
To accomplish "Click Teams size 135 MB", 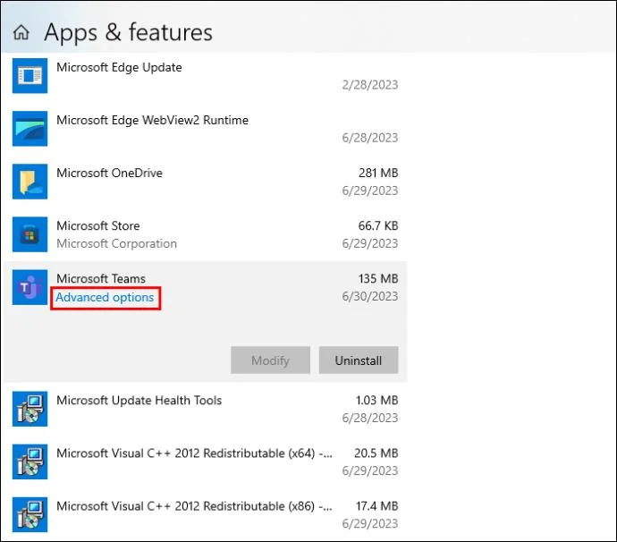I will pos(378,278).
